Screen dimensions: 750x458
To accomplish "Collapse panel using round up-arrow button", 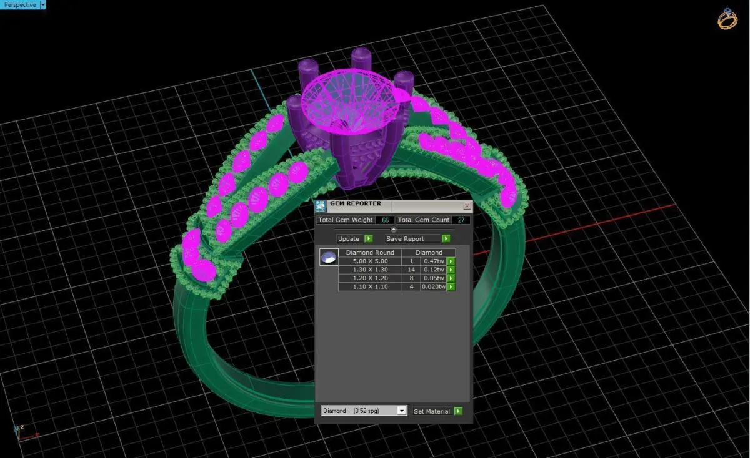I will (x=393, y=229).
